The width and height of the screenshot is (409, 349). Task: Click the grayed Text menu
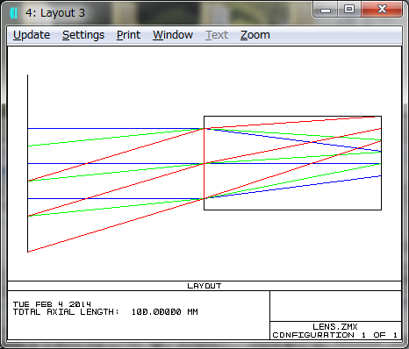tap(217, 35)
